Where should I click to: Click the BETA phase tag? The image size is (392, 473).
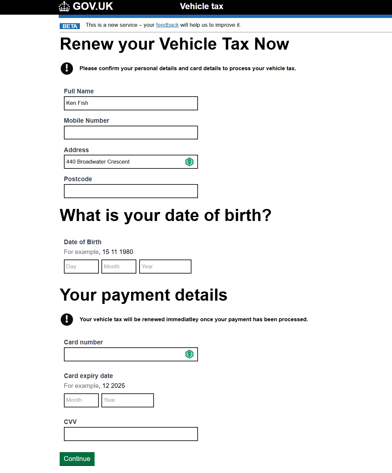click(70, 26)
